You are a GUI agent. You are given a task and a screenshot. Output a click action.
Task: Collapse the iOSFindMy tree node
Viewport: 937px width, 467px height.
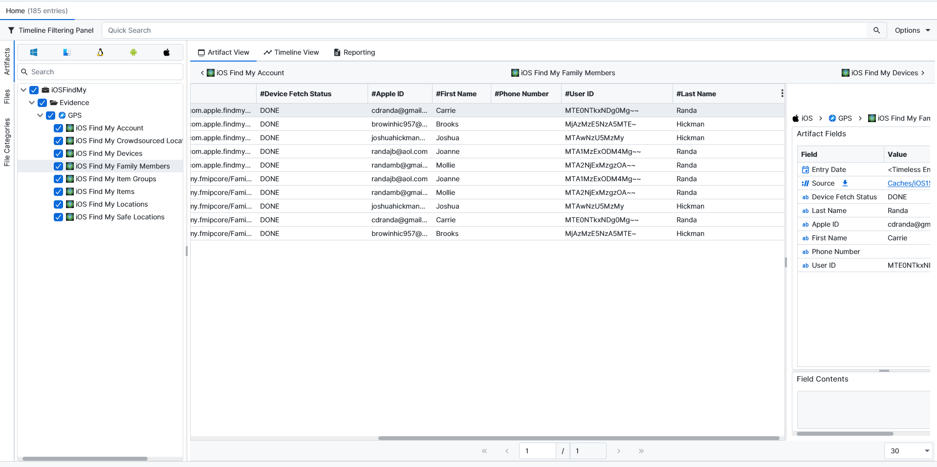pyautogui.click(x=23, y=90)
